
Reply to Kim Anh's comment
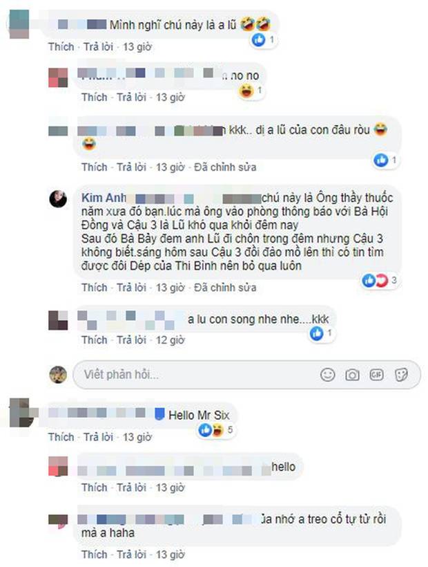[x=131, y=288]
